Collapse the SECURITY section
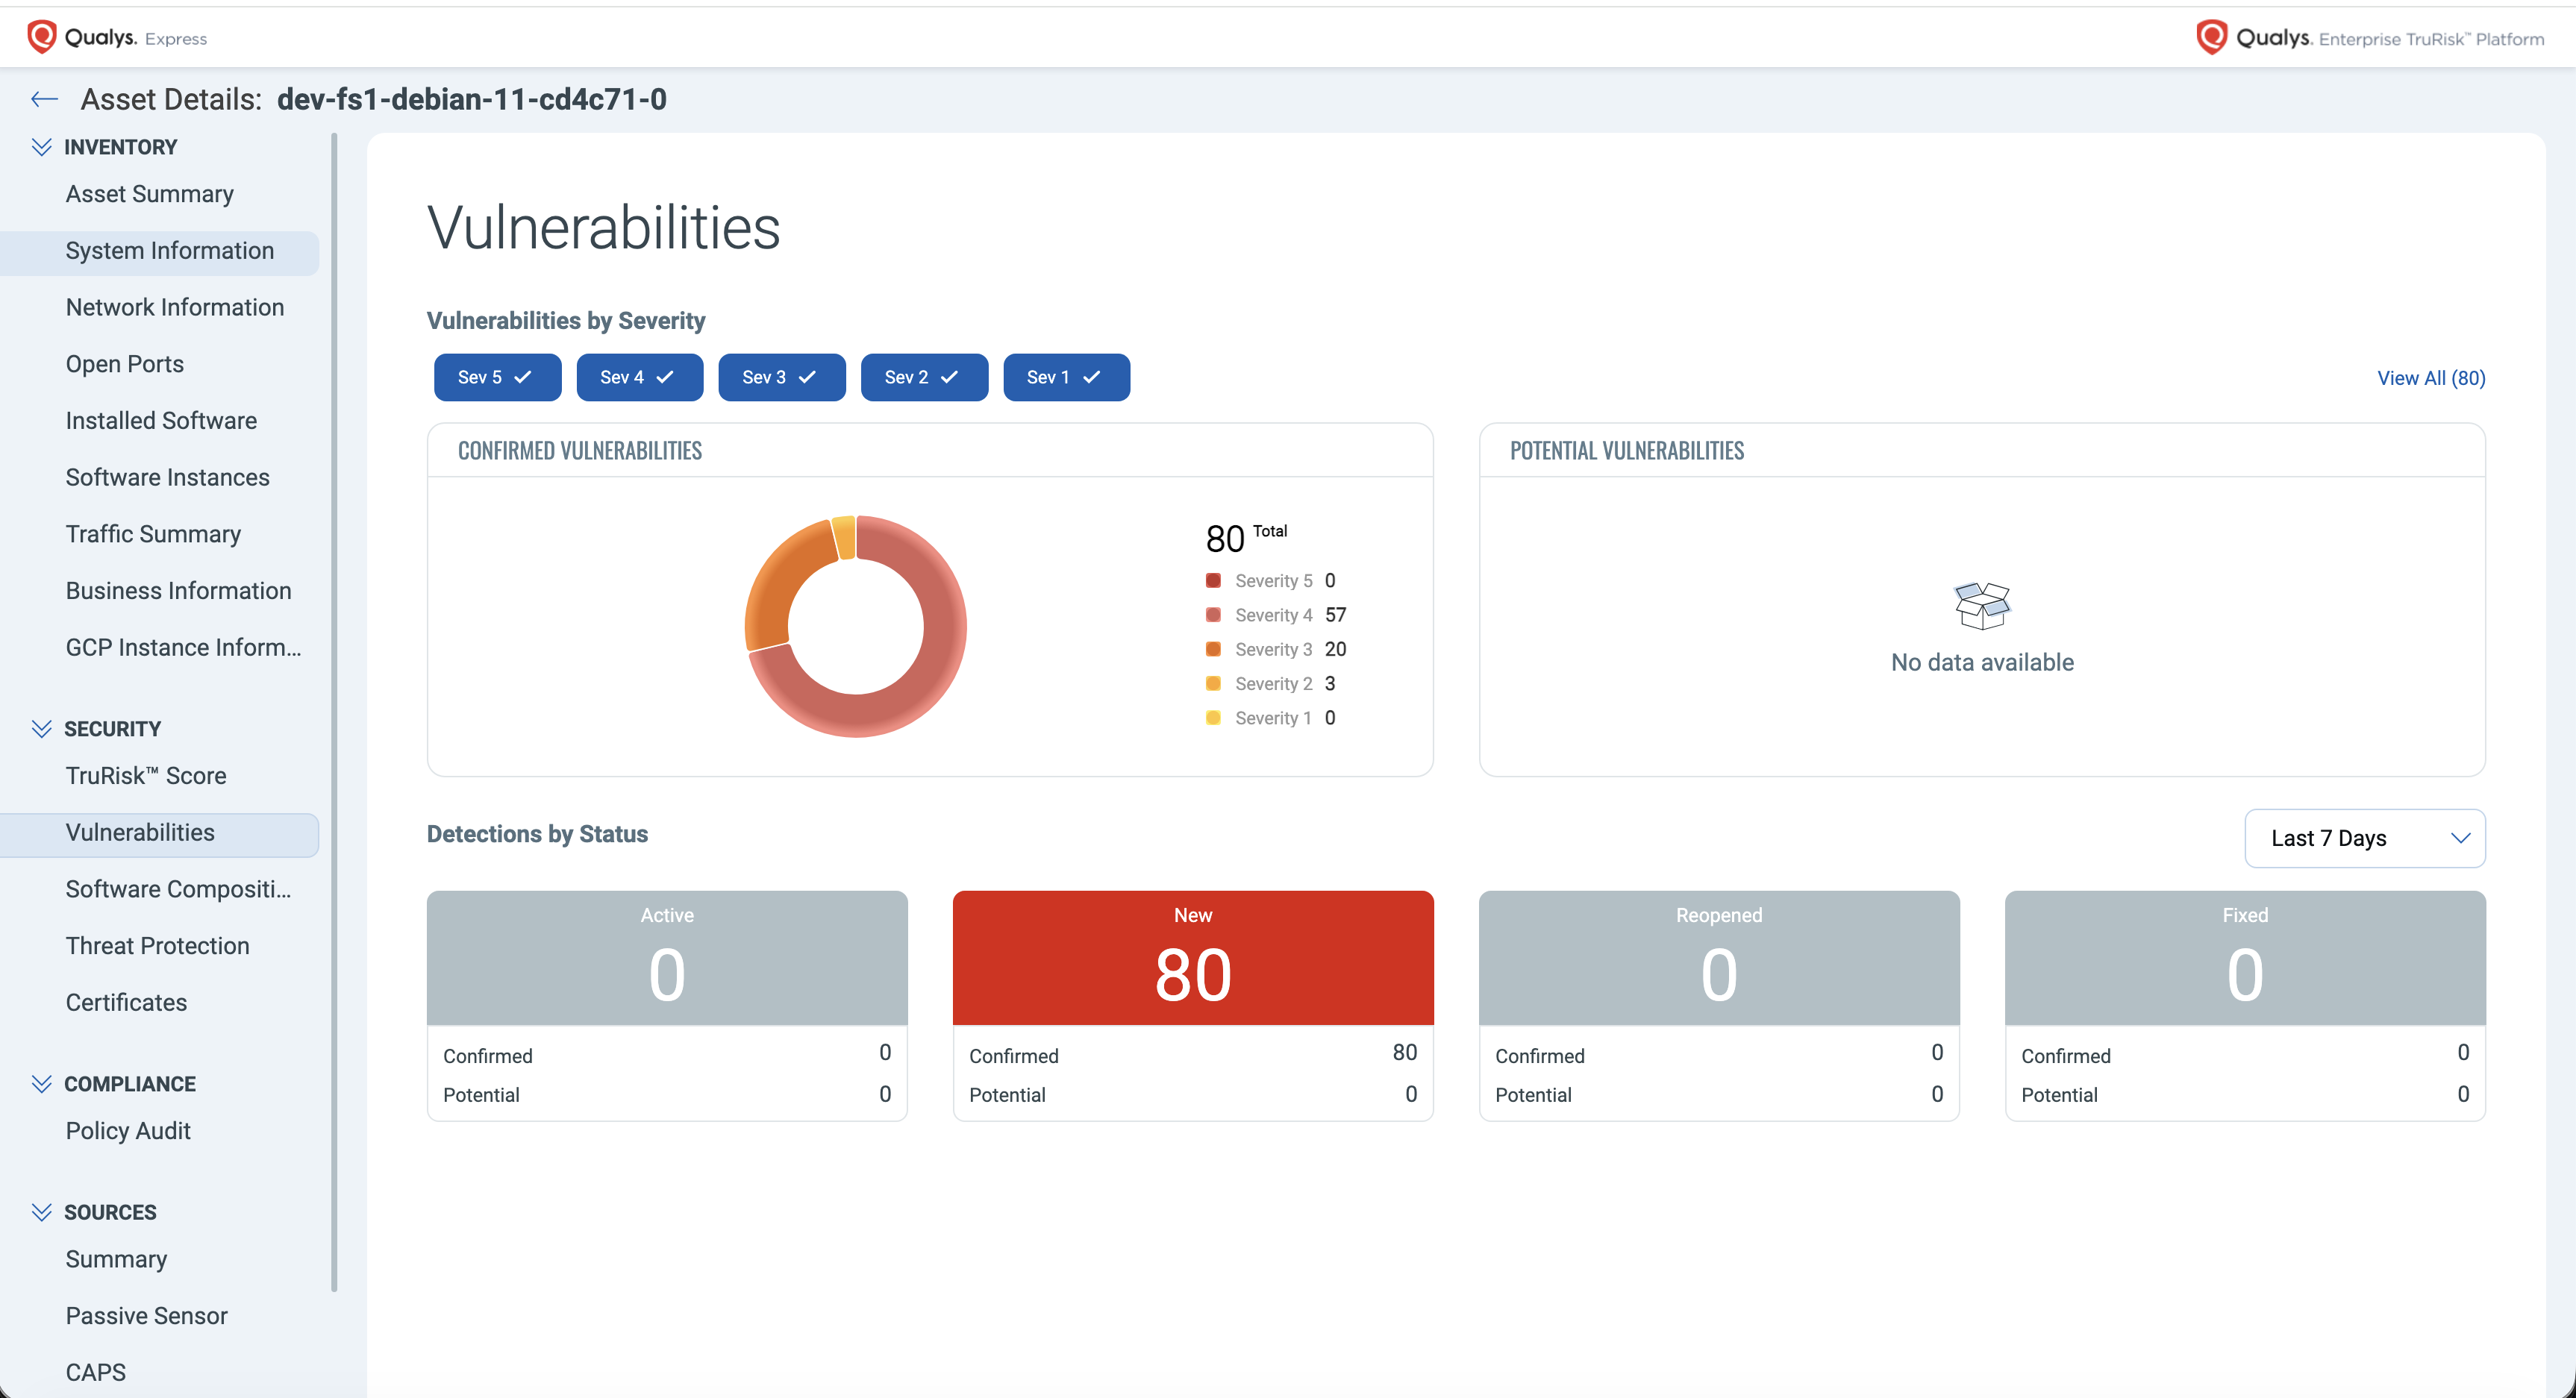 (41, 729)
